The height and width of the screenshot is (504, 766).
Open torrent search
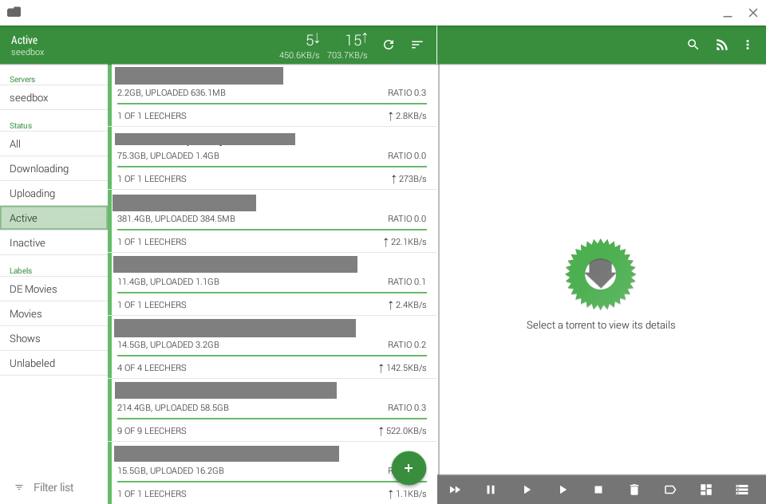point(693,45)
